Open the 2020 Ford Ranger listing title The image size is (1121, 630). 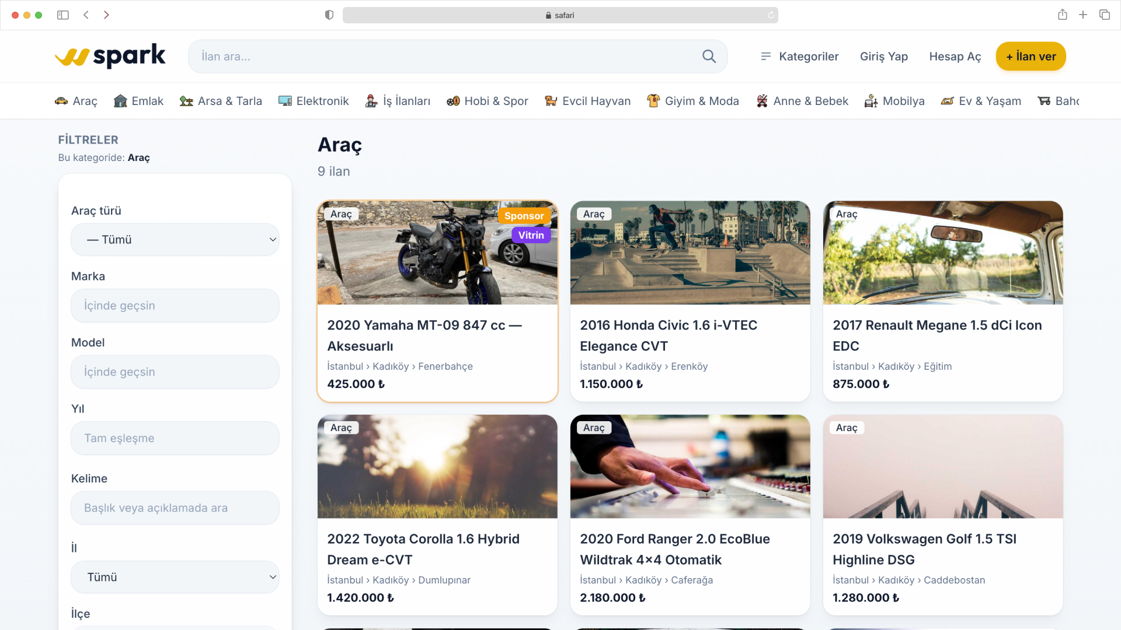pyautogui.click(x=675, y=549)
